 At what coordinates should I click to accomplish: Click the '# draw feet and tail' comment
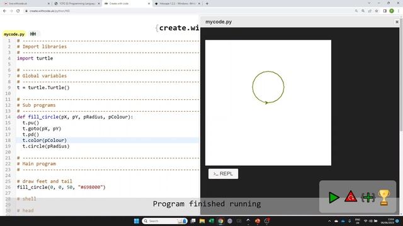pyautogui.click(x=45, y=181)
